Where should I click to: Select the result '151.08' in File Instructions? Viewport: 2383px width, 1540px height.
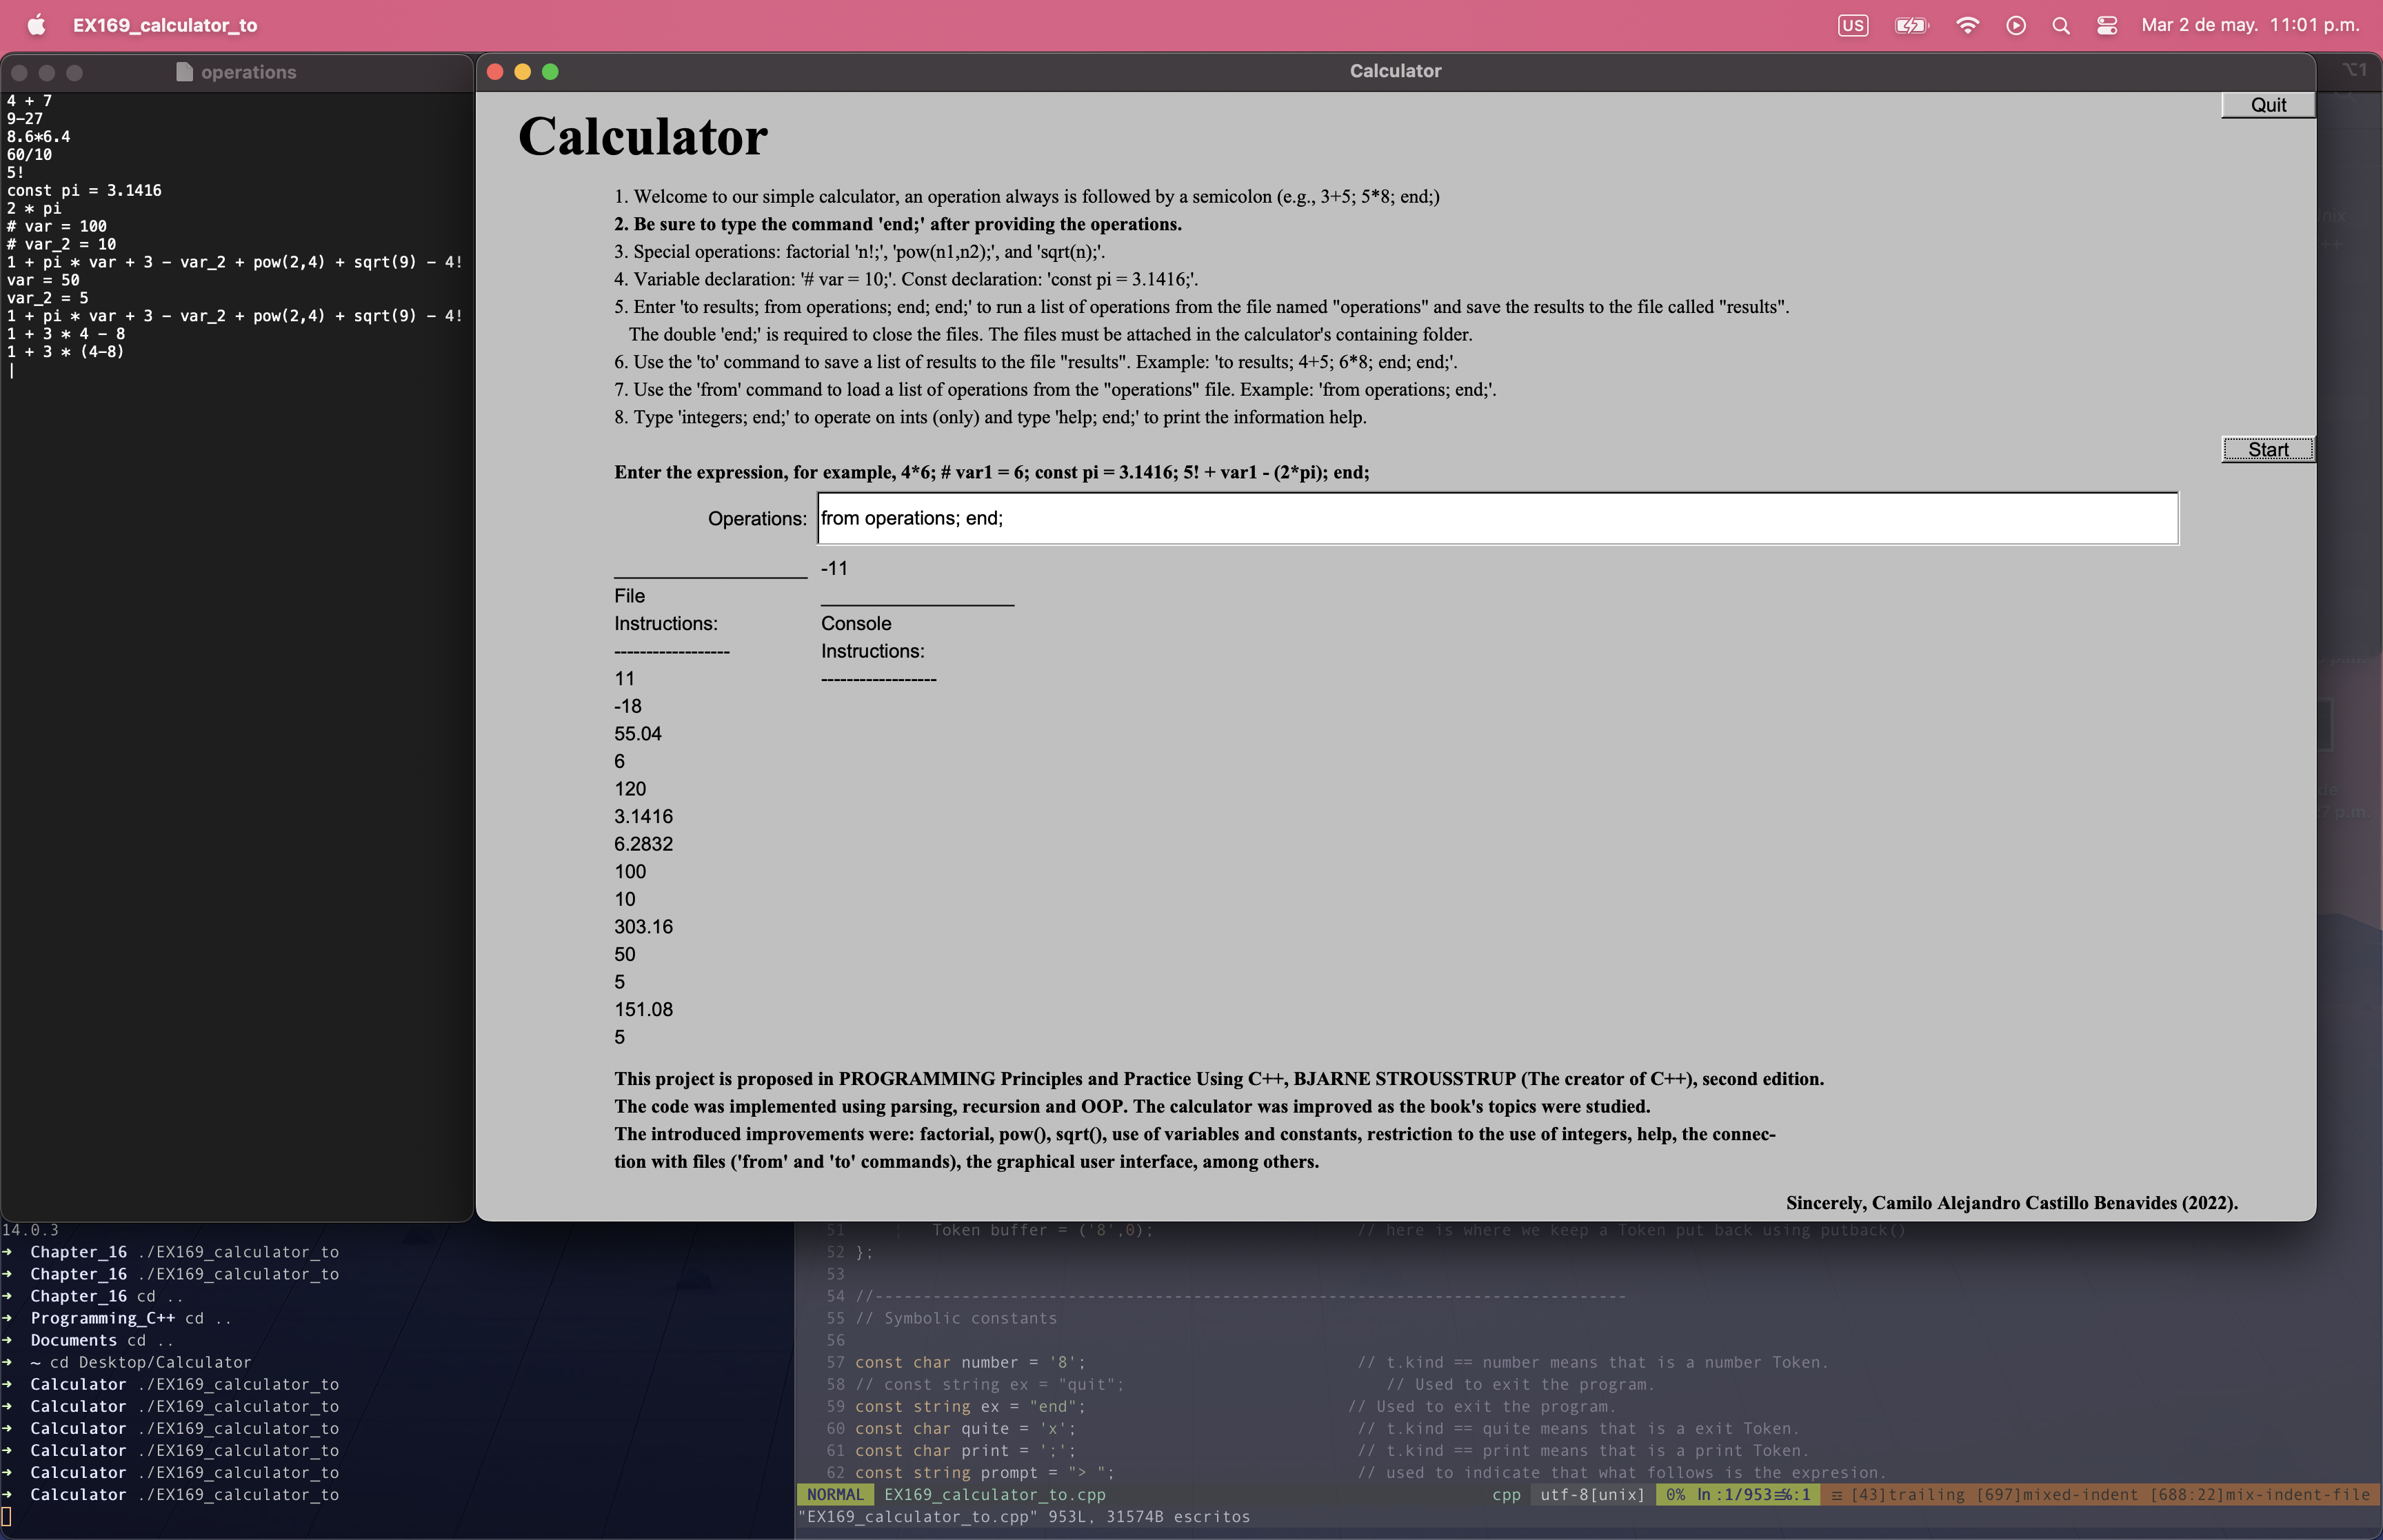point(643,1010)
